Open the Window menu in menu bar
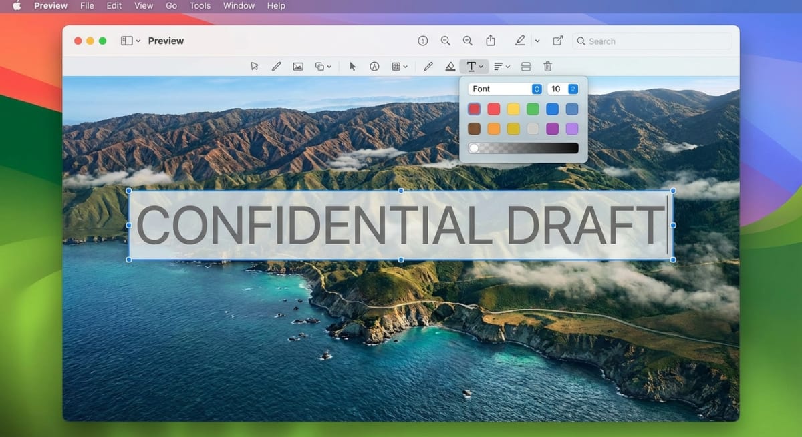The height and width of the screenshot is (437, 802). 238,5
